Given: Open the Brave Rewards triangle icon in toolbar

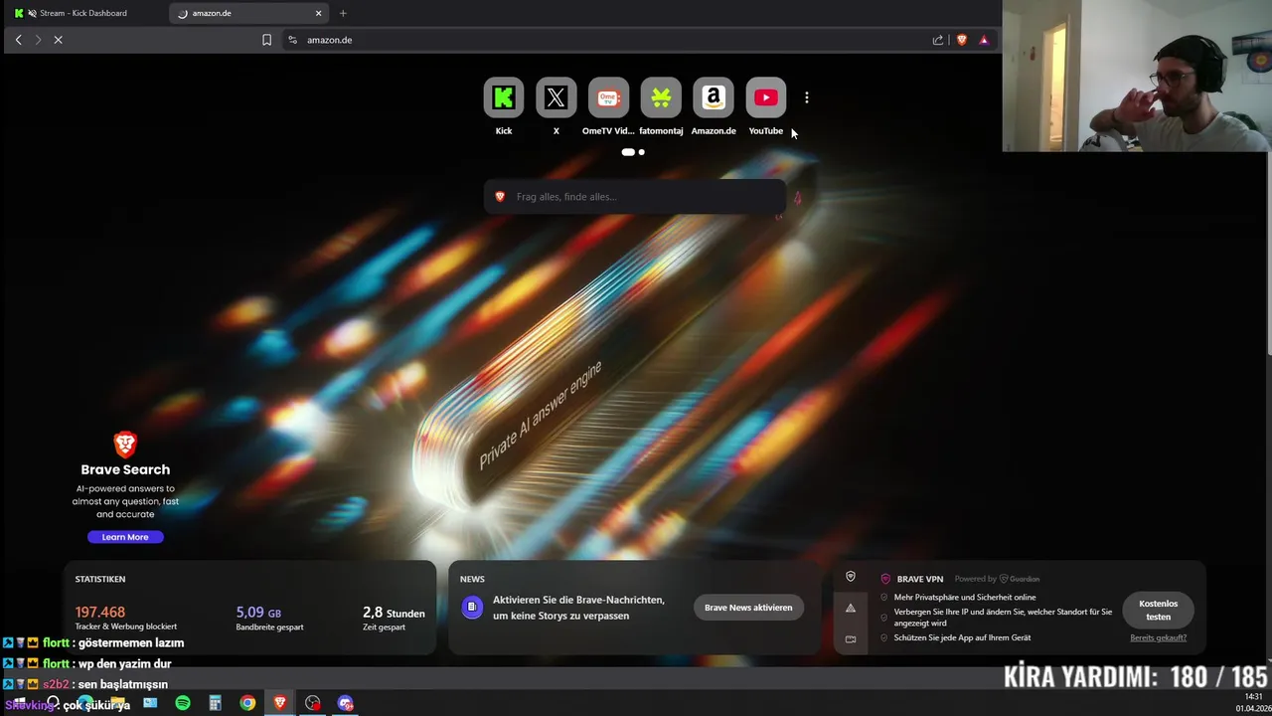Looking at the screenshot, I should (x=984, y=40).
